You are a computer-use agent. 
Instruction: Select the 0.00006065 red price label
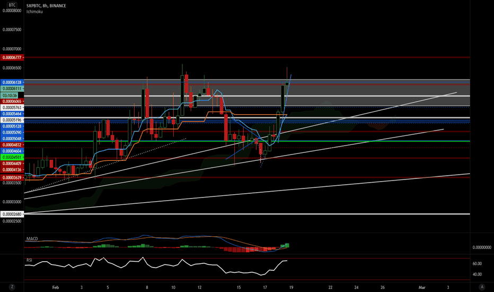pyautogui.click(x=12, y=101)
